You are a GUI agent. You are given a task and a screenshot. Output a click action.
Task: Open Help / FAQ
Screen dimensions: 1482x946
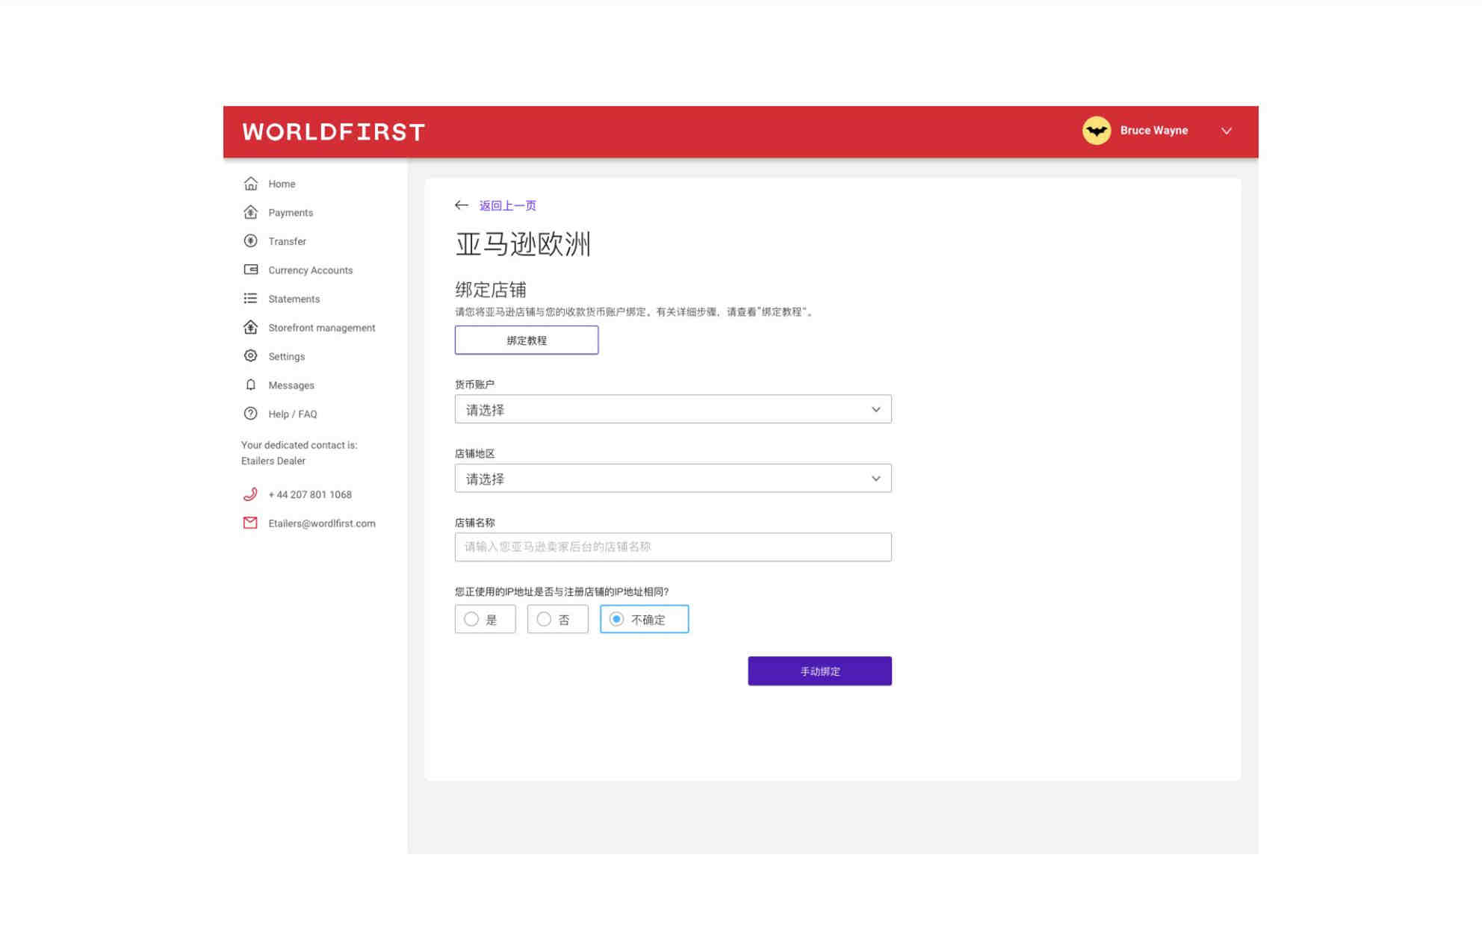[x=292, y=414]
